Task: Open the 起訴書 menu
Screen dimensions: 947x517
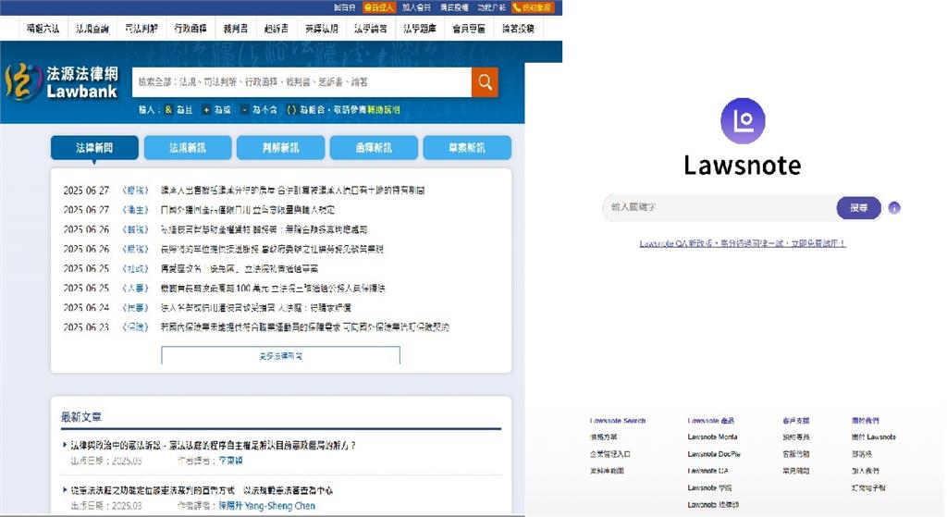Action: [276, 29]
